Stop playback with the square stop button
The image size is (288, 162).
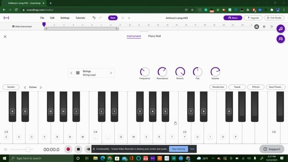78,149
